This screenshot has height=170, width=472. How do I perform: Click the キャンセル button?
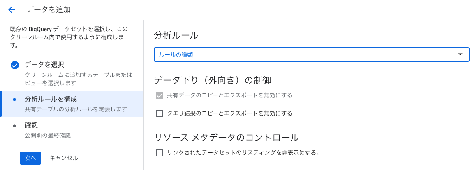click(x=64, y=158)
